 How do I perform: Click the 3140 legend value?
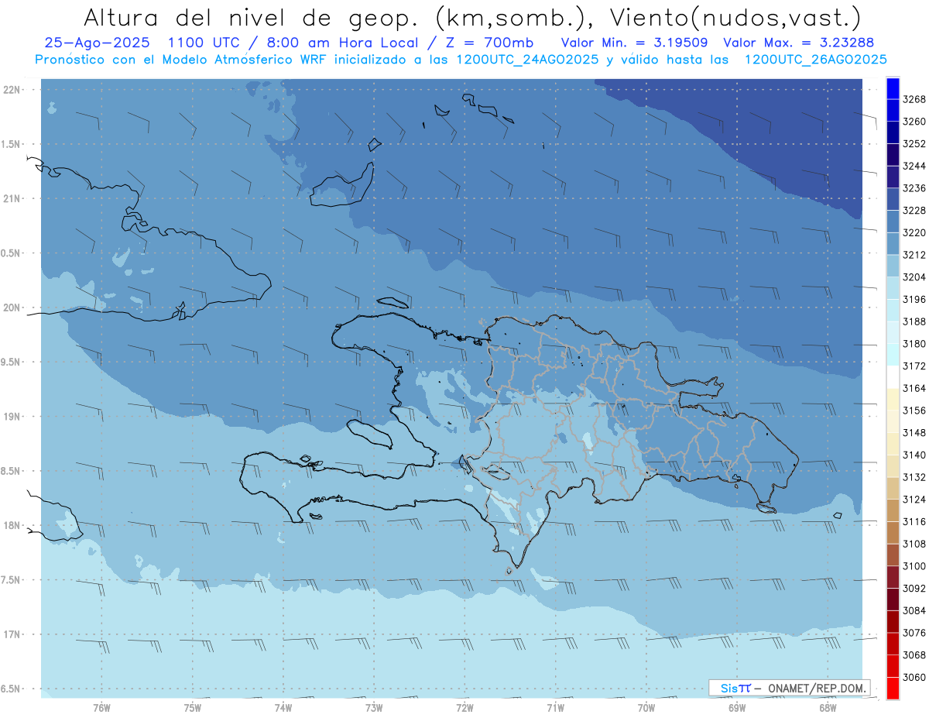click(x=914, y=455)
